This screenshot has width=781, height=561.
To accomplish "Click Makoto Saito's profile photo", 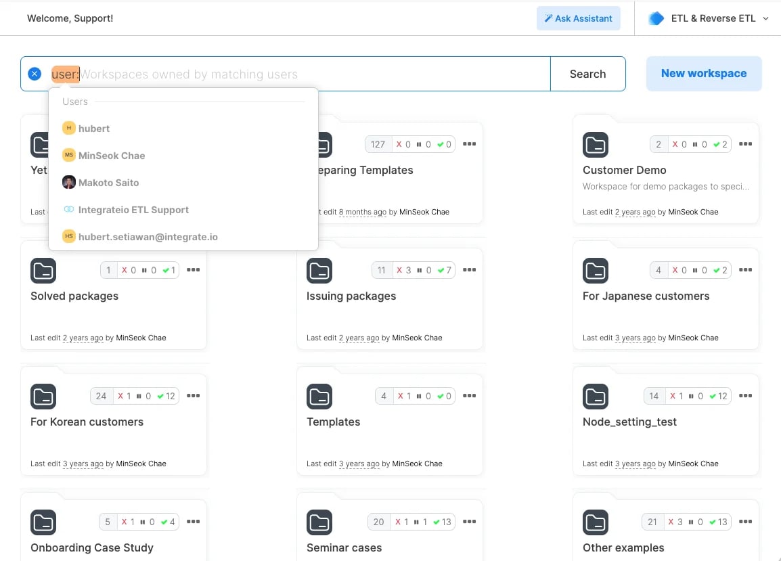I will [x=69, y=182].
